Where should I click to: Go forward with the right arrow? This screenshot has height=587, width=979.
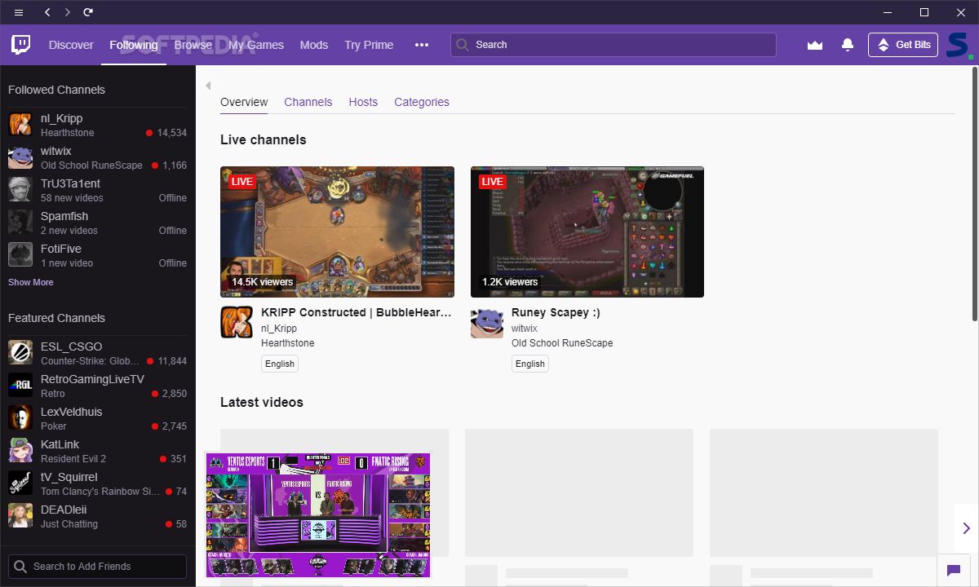coord(67,12)
